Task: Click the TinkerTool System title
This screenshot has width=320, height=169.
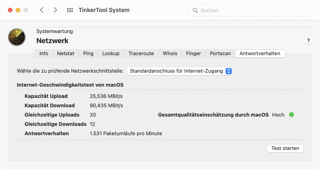Action: (x=104, y=10)
